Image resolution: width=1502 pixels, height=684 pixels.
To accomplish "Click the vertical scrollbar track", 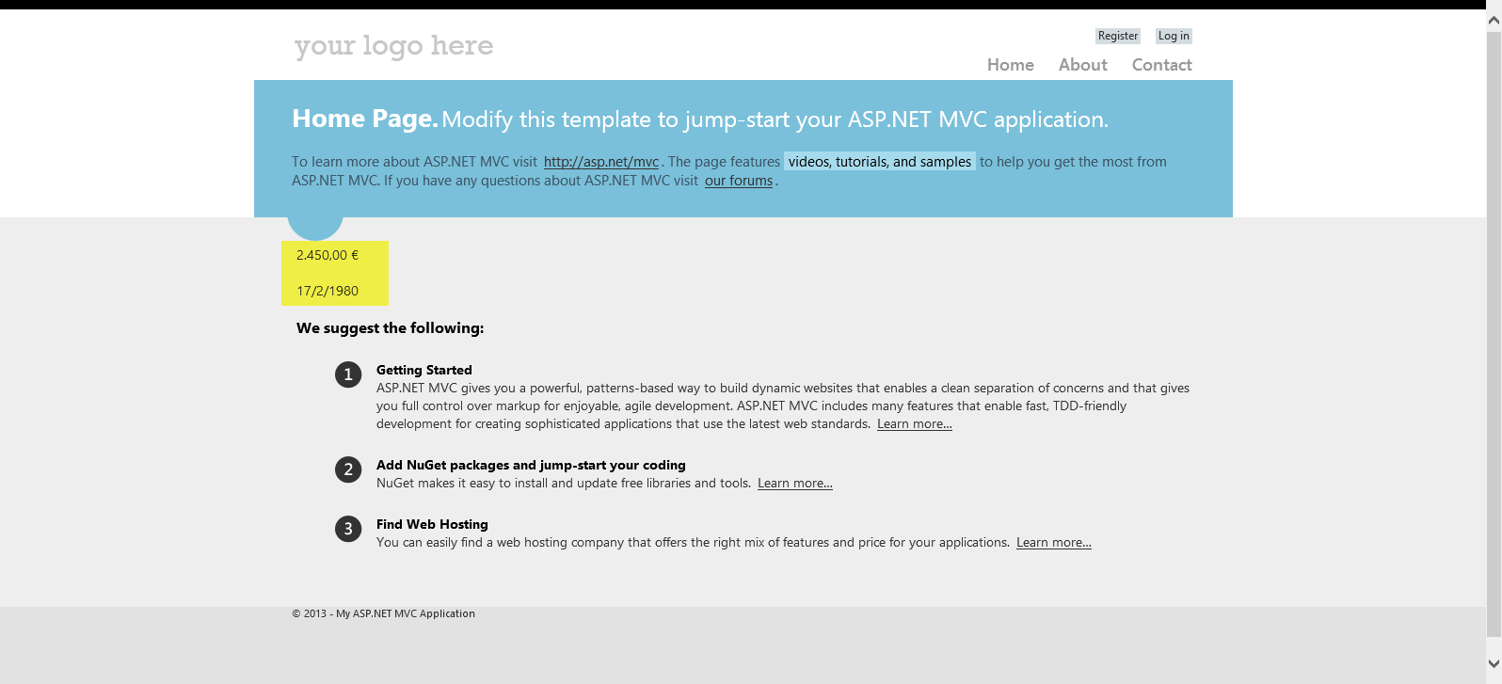I will click(1494, 341).
